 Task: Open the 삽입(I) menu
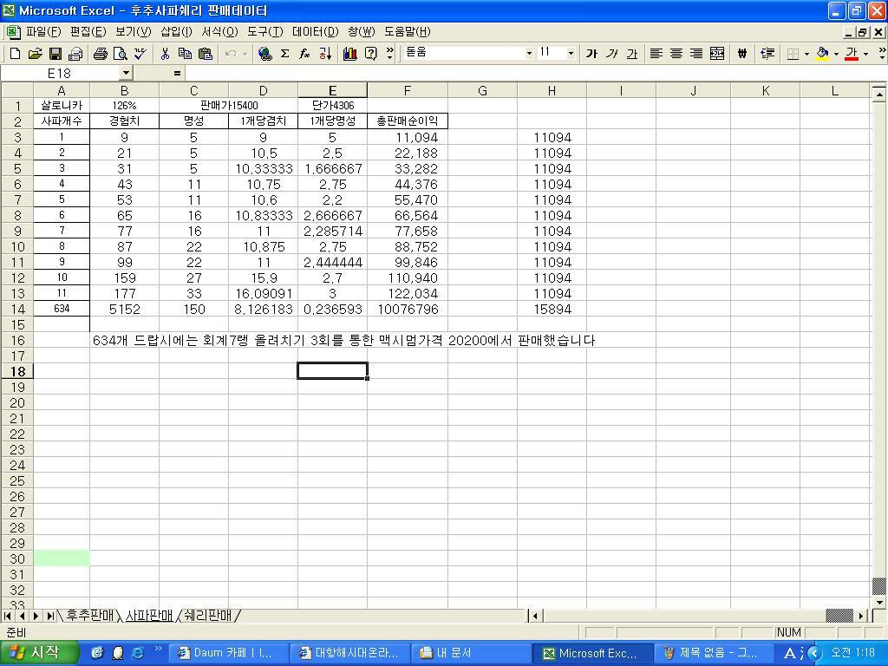point(176,31)
